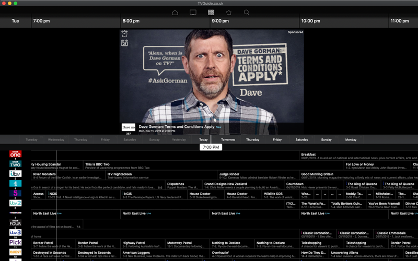418x261 pixels.
Task: Open This Is BBC Two listing
Action: pyautogui.click(x=213, y=165)
